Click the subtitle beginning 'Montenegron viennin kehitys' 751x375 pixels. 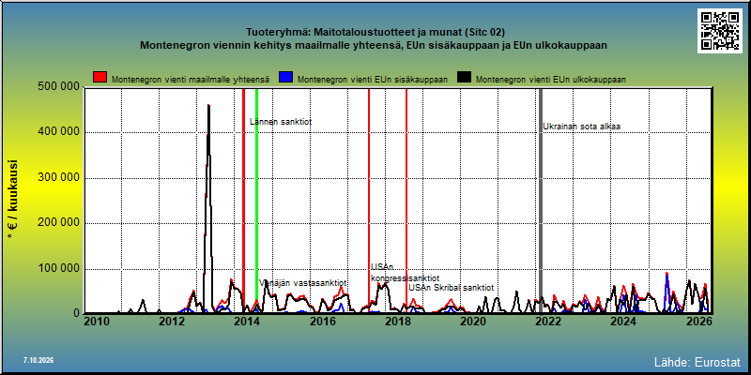[x=374, y=45]
